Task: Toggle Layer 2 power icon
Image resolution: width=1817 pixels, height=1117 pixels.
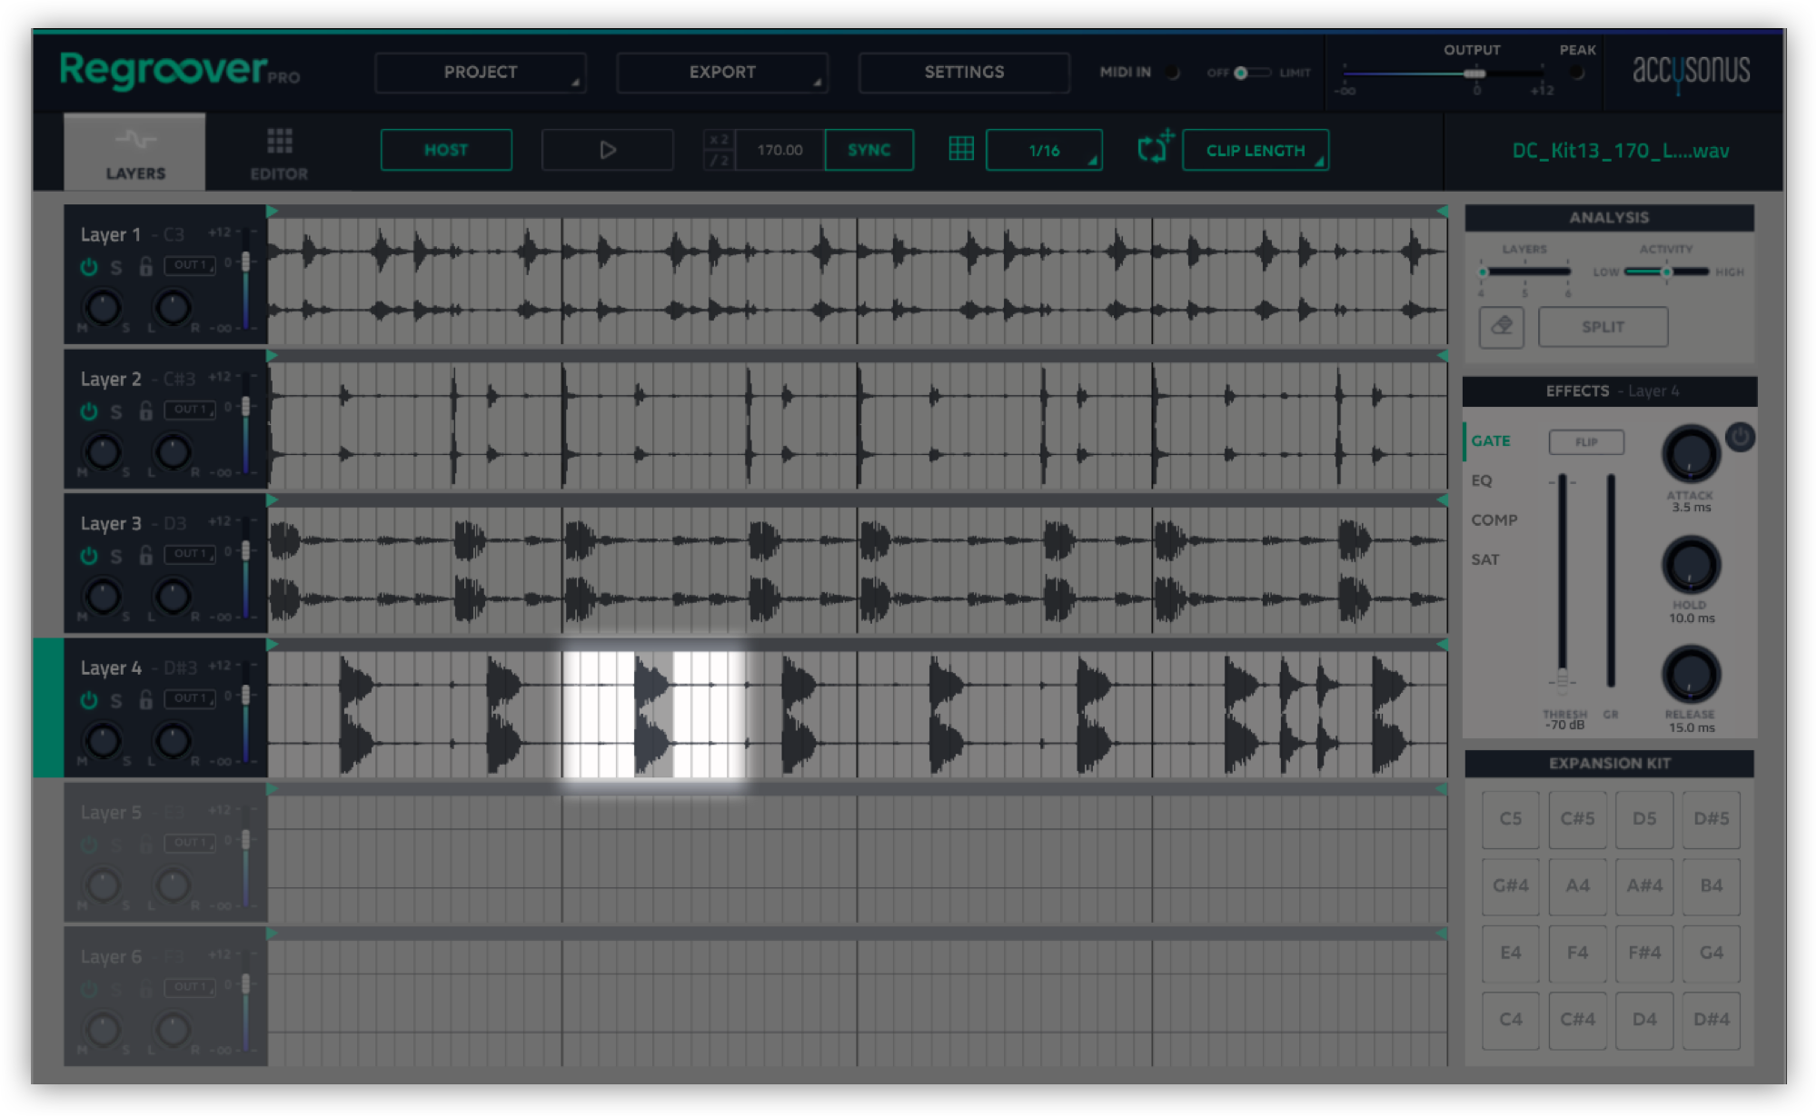Action: [x=88, y=411]
